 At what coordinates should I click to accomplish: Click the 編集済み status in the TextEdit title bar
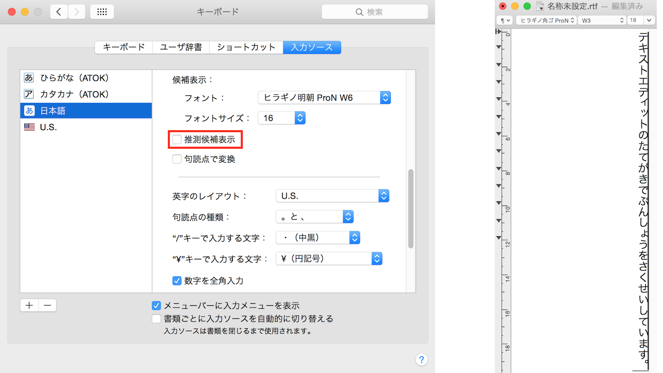(627, 6)
